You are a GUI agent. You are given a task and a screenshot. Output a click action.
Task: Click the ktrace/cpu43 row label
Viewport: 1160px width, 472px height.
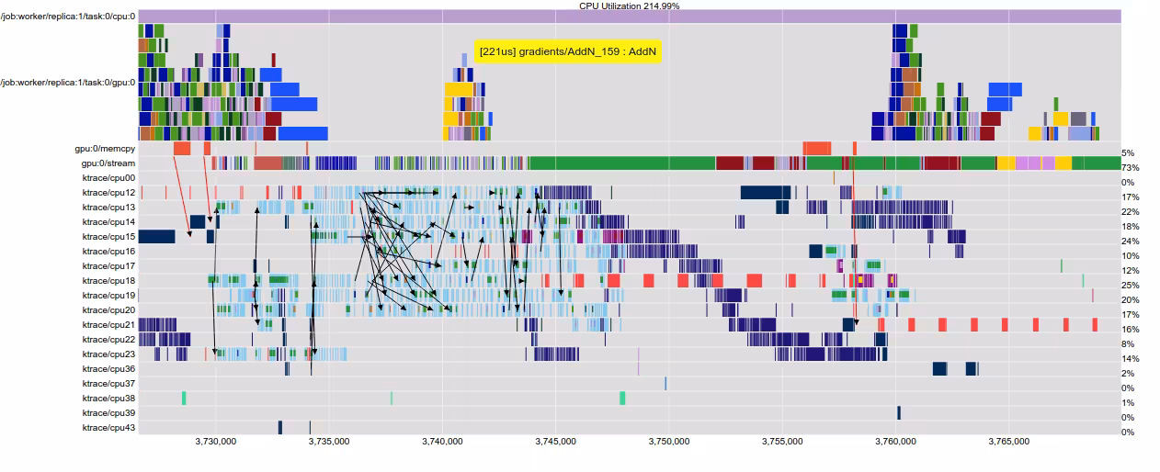tap(108, 428)
